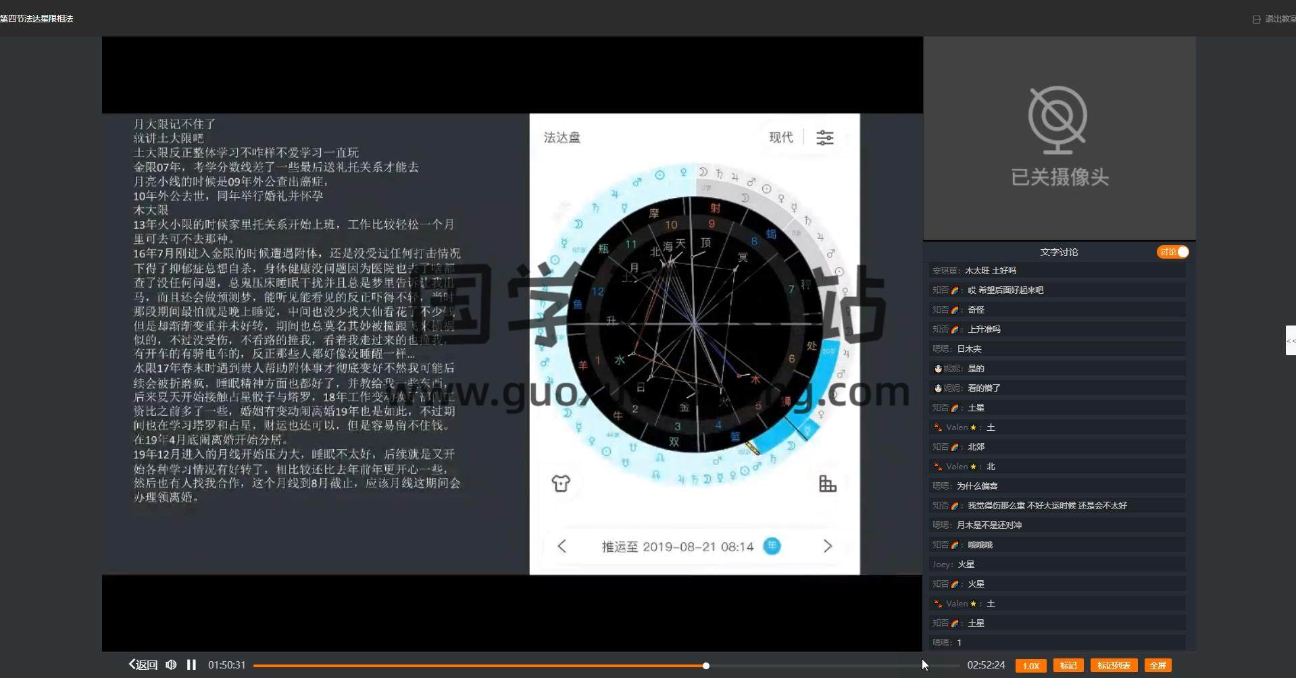Screen dimensions: 1296x678
Task: Click the 返回 back button
Action: pos(143,665)
